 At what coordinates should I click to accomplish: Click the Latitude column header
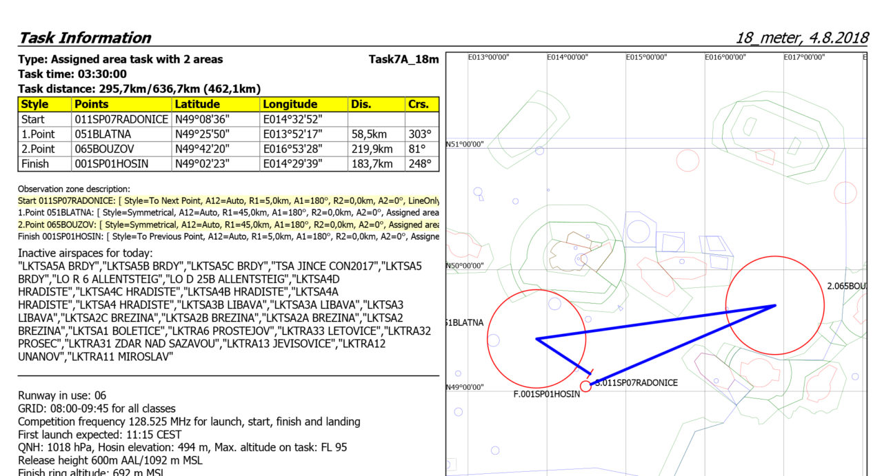(197, 105)
